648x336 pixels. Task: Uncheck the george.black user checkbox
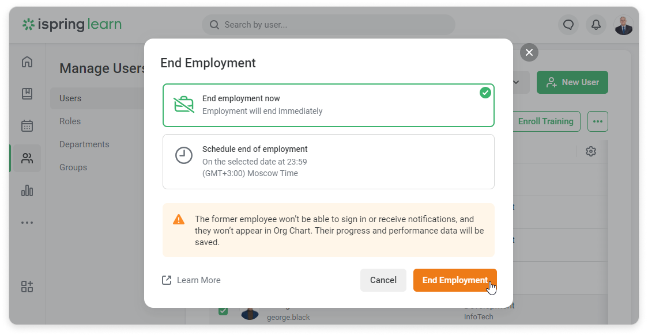point(223,311)
